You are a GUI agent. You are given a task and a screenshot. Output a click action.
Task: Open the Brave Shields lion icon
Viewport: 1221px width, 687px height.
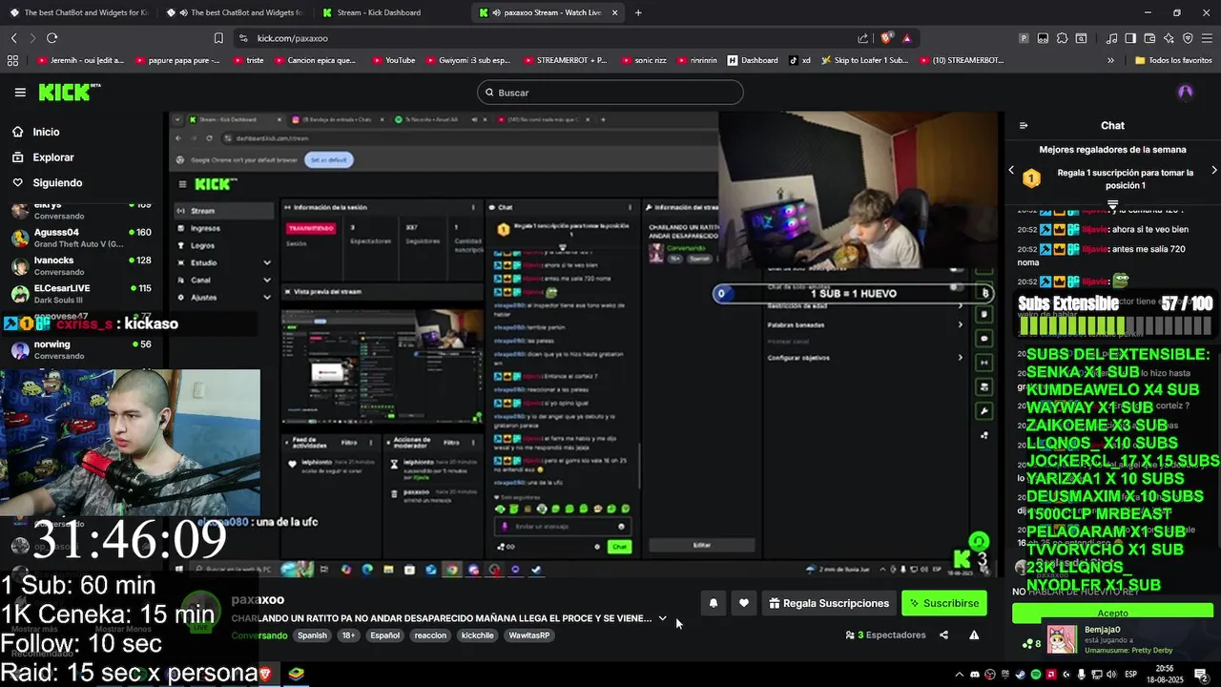tap(886, 38)
